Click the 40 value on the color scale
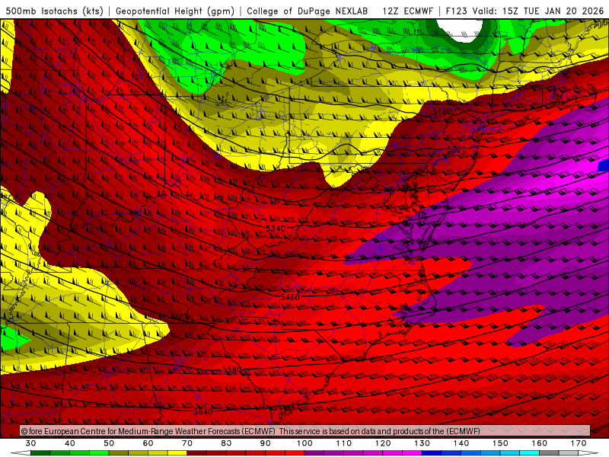The image size is (609, 457). [x=69, y=443]
